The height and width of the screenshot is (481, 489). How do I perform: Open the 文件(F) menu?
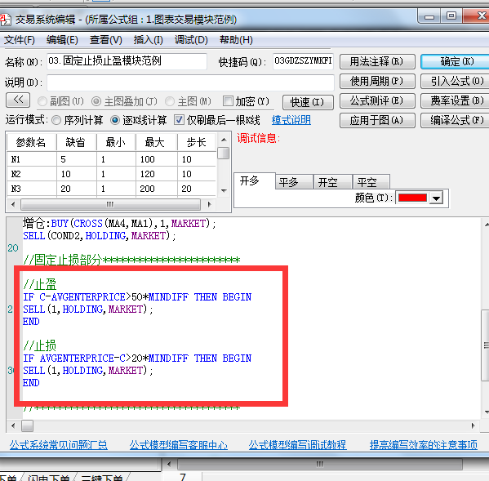[x=20, y=40]
